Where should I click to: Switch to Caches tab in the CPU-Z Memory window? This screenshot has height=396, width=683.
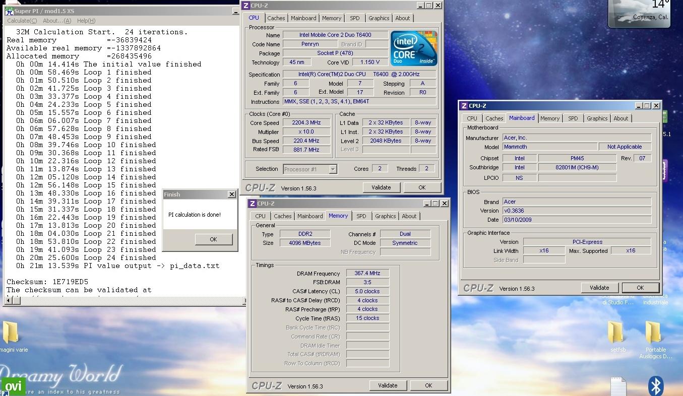tap(282, 216)
